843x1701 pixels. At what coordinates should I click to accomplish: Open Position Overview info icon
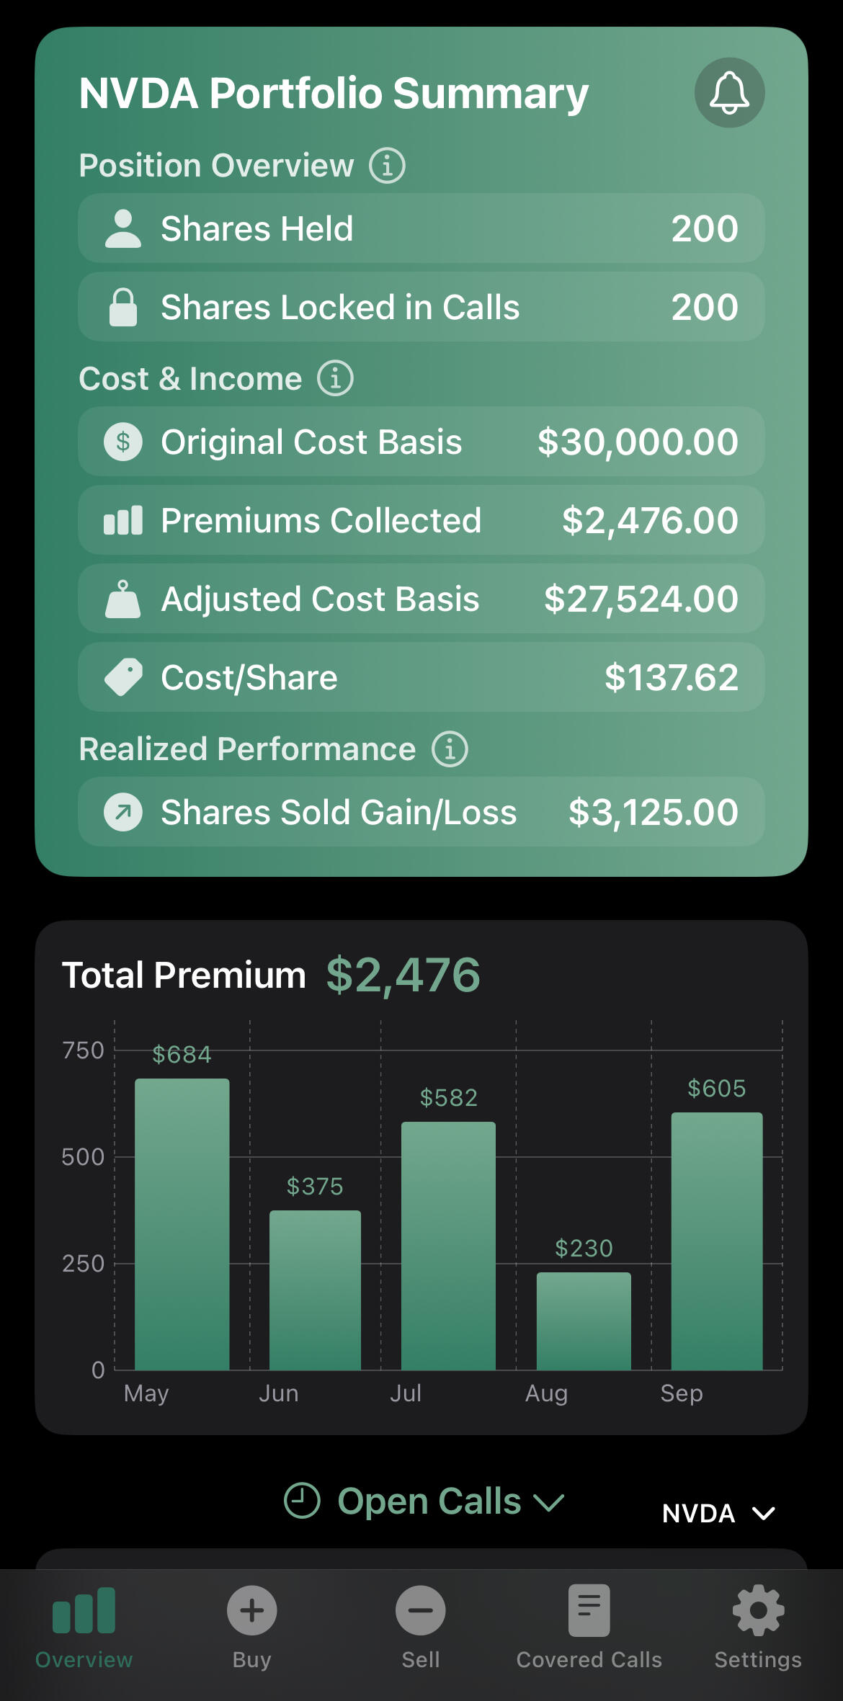click(387, 166)
